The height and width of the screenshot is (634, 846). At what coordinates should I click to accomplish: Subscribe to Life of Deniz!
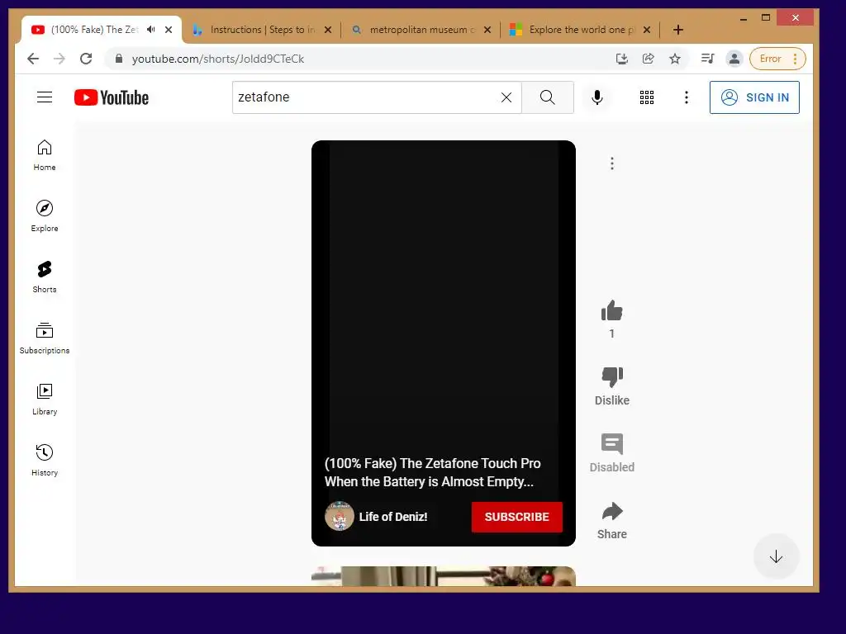(517, 517)
